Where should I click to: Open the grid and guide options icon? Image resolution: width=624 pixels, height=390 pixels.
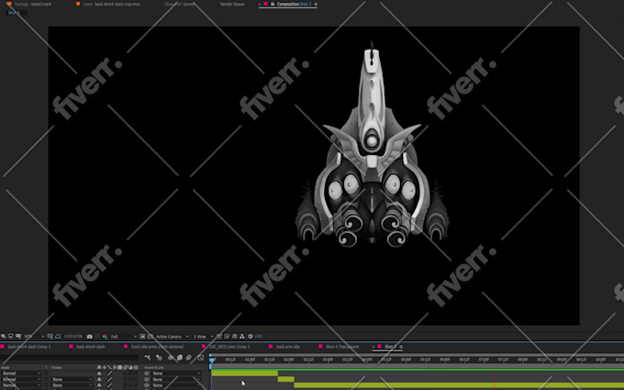click(50, 336)
